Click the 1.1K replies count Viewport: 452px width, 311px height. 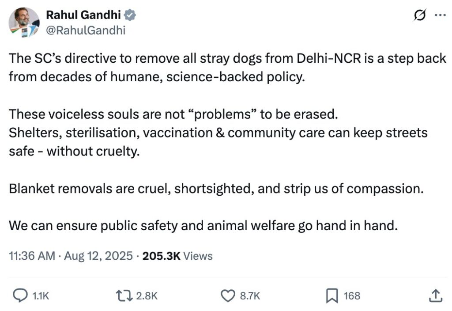coord(41,296)
